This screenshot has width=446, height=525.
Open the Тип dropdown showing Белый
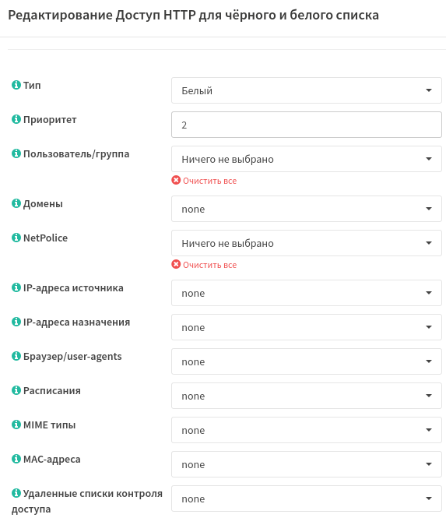(x=307, y=90)
